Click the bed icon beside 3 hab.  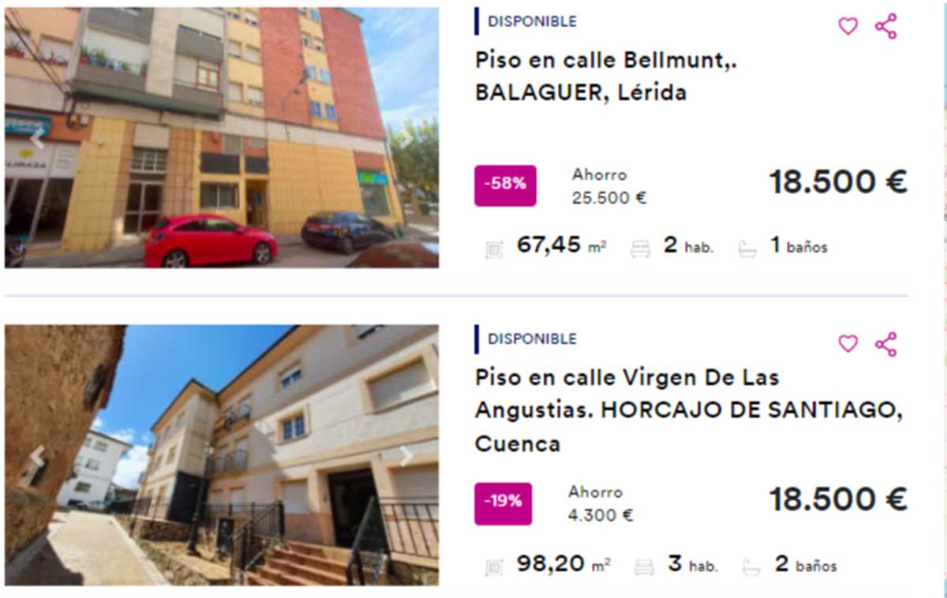644,566
